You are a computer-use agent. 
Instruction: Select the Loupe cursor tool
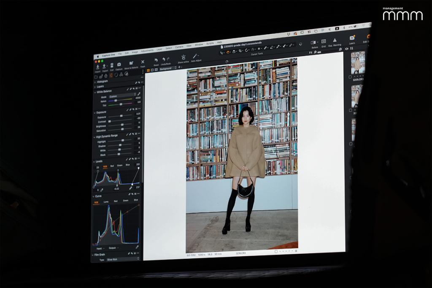234,51
